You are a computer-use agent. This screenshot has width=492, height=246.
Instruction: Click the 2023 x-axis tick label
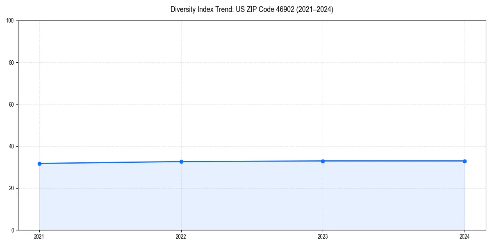323,236
